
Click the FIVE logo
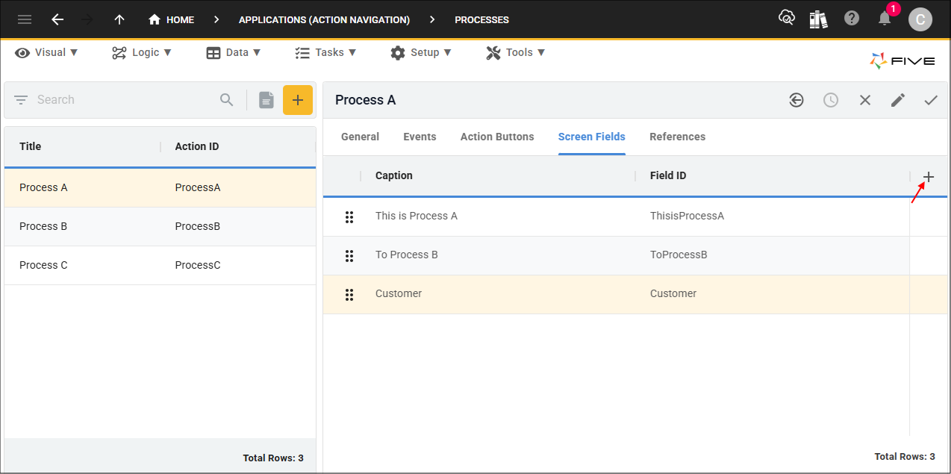click(x=902, y=61)
